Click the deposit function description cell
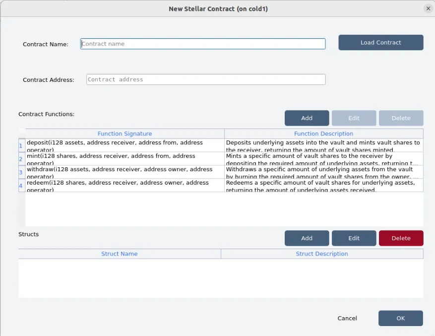435x336 pixels. pyautogui.click(x=324, y=145)
